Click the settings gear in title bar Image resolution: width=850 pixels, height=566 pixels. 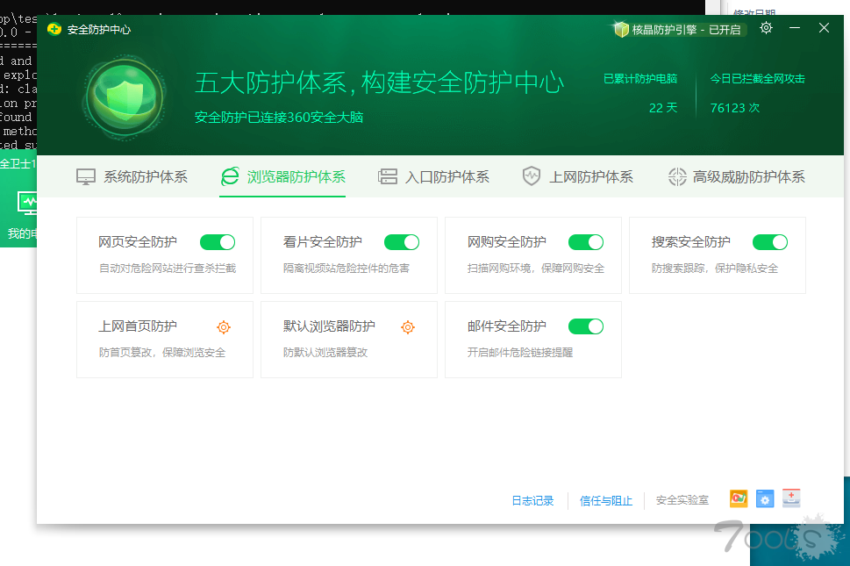click(766, 28)
